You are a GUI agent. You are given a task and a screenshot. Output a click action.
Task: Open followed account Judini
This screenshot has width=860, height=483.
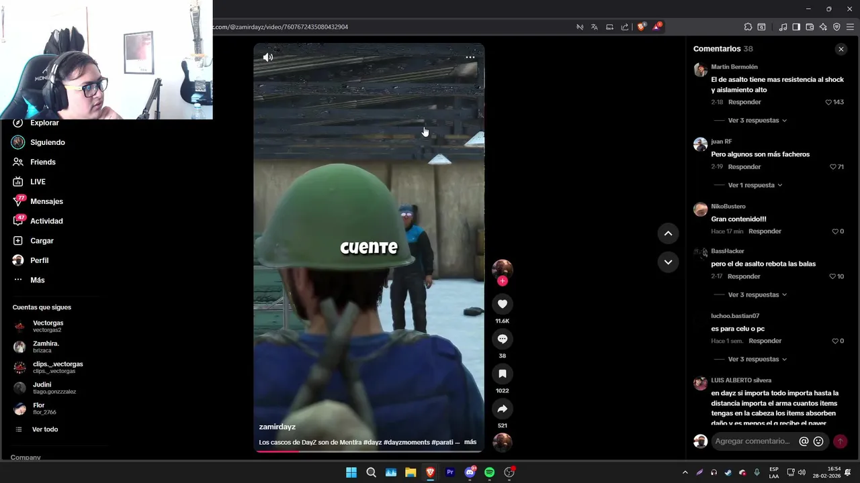[x=55, y=388]
